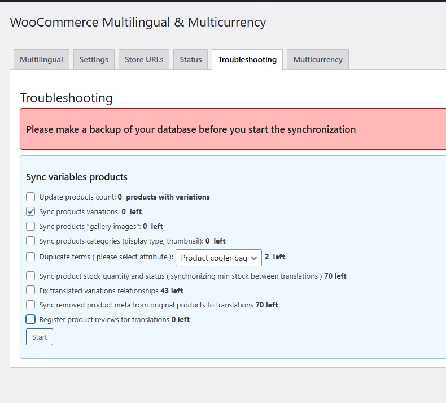Click 'Duplicate terms ( please select attribute ):' label

tap(106, 257)
